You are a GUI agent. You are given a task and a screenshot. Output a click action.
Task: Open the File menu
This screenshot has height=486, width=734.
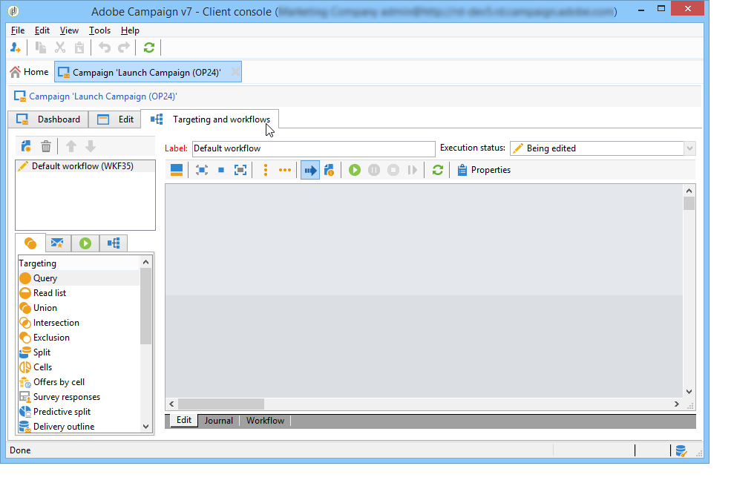[18, 30]
